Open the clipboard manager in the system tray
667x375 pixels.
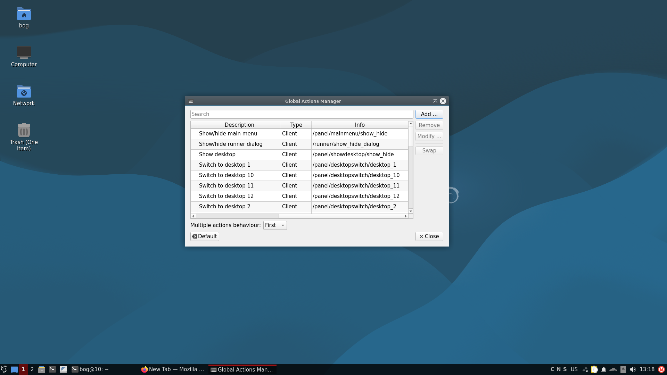594,369
